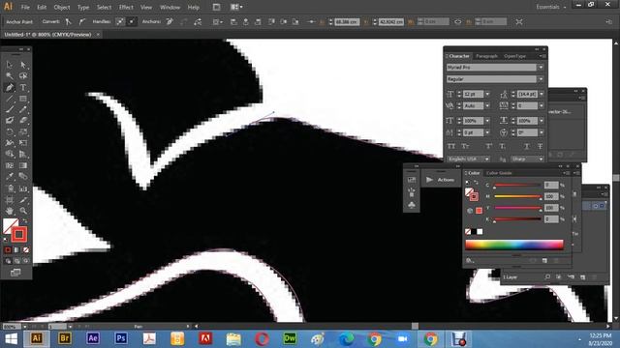Select the Type tool

[x=23, y=87]
